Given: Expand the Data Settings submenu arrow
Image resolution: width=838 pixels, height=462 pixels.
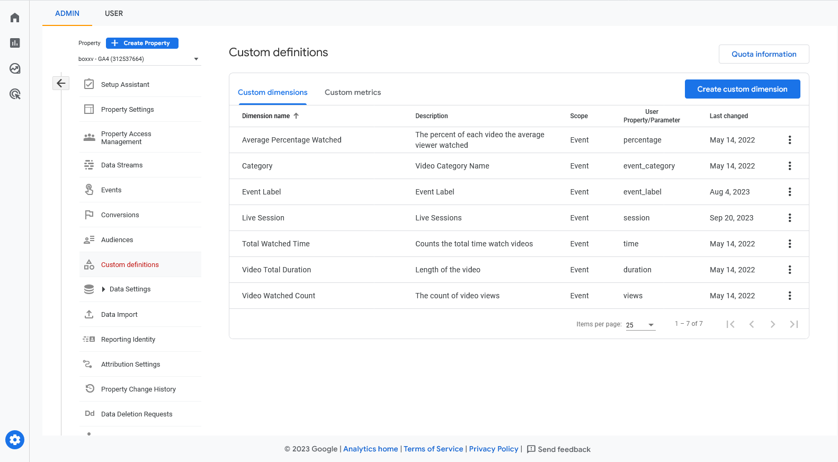Looking at the screenshot, I should click(104, 289).
